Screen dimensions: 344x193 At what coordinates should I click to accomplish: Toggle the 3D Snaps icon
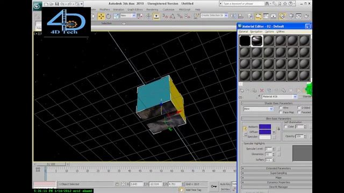coord(165,16)
